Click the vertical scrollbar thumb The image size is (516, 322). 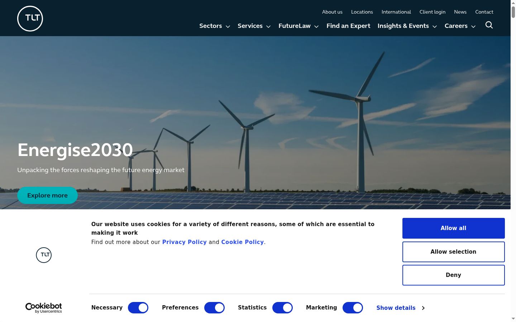coord(513,12)
